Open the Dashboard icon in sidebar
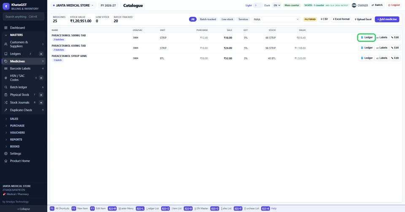405x212 pixels. (x=5, y=28)
